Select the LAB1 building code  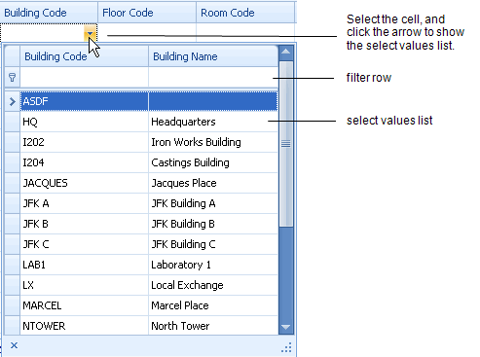tap(84, 265)
